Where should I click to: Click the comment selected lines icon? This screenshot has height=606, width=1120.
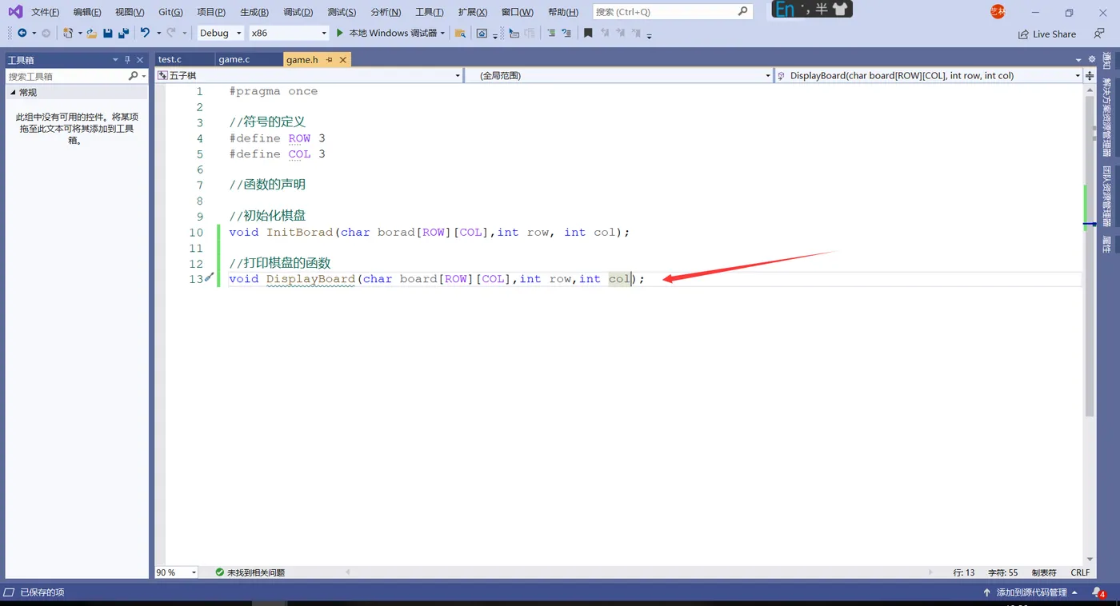point(551,33)
